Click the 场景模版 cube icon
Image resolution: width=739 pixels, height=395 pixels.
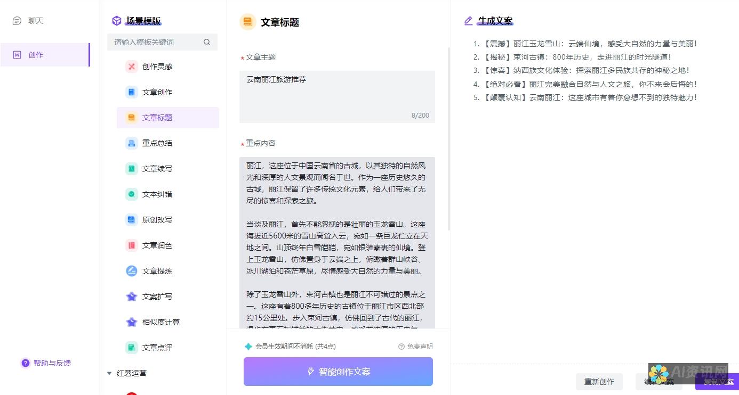tap(117, 21)
